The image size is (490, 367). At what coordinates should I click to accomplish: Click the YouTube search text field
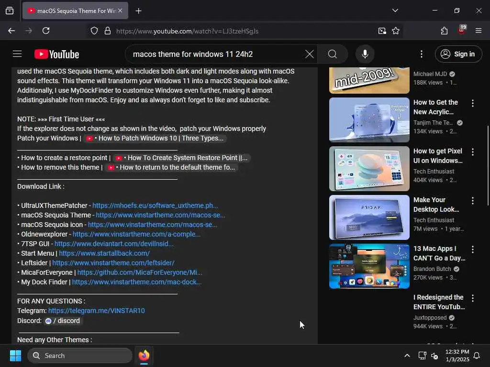point(216,54)
